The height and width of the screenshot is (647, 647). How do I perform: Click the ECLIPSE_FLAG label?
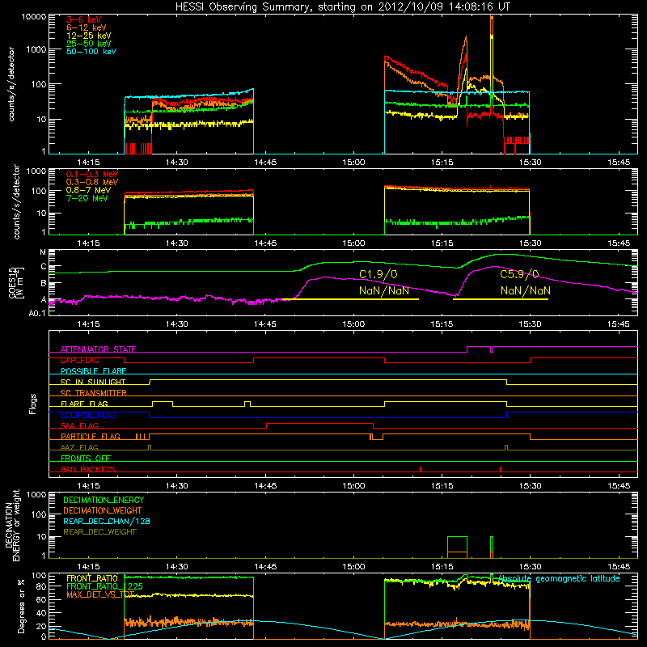tap(88, 415)
